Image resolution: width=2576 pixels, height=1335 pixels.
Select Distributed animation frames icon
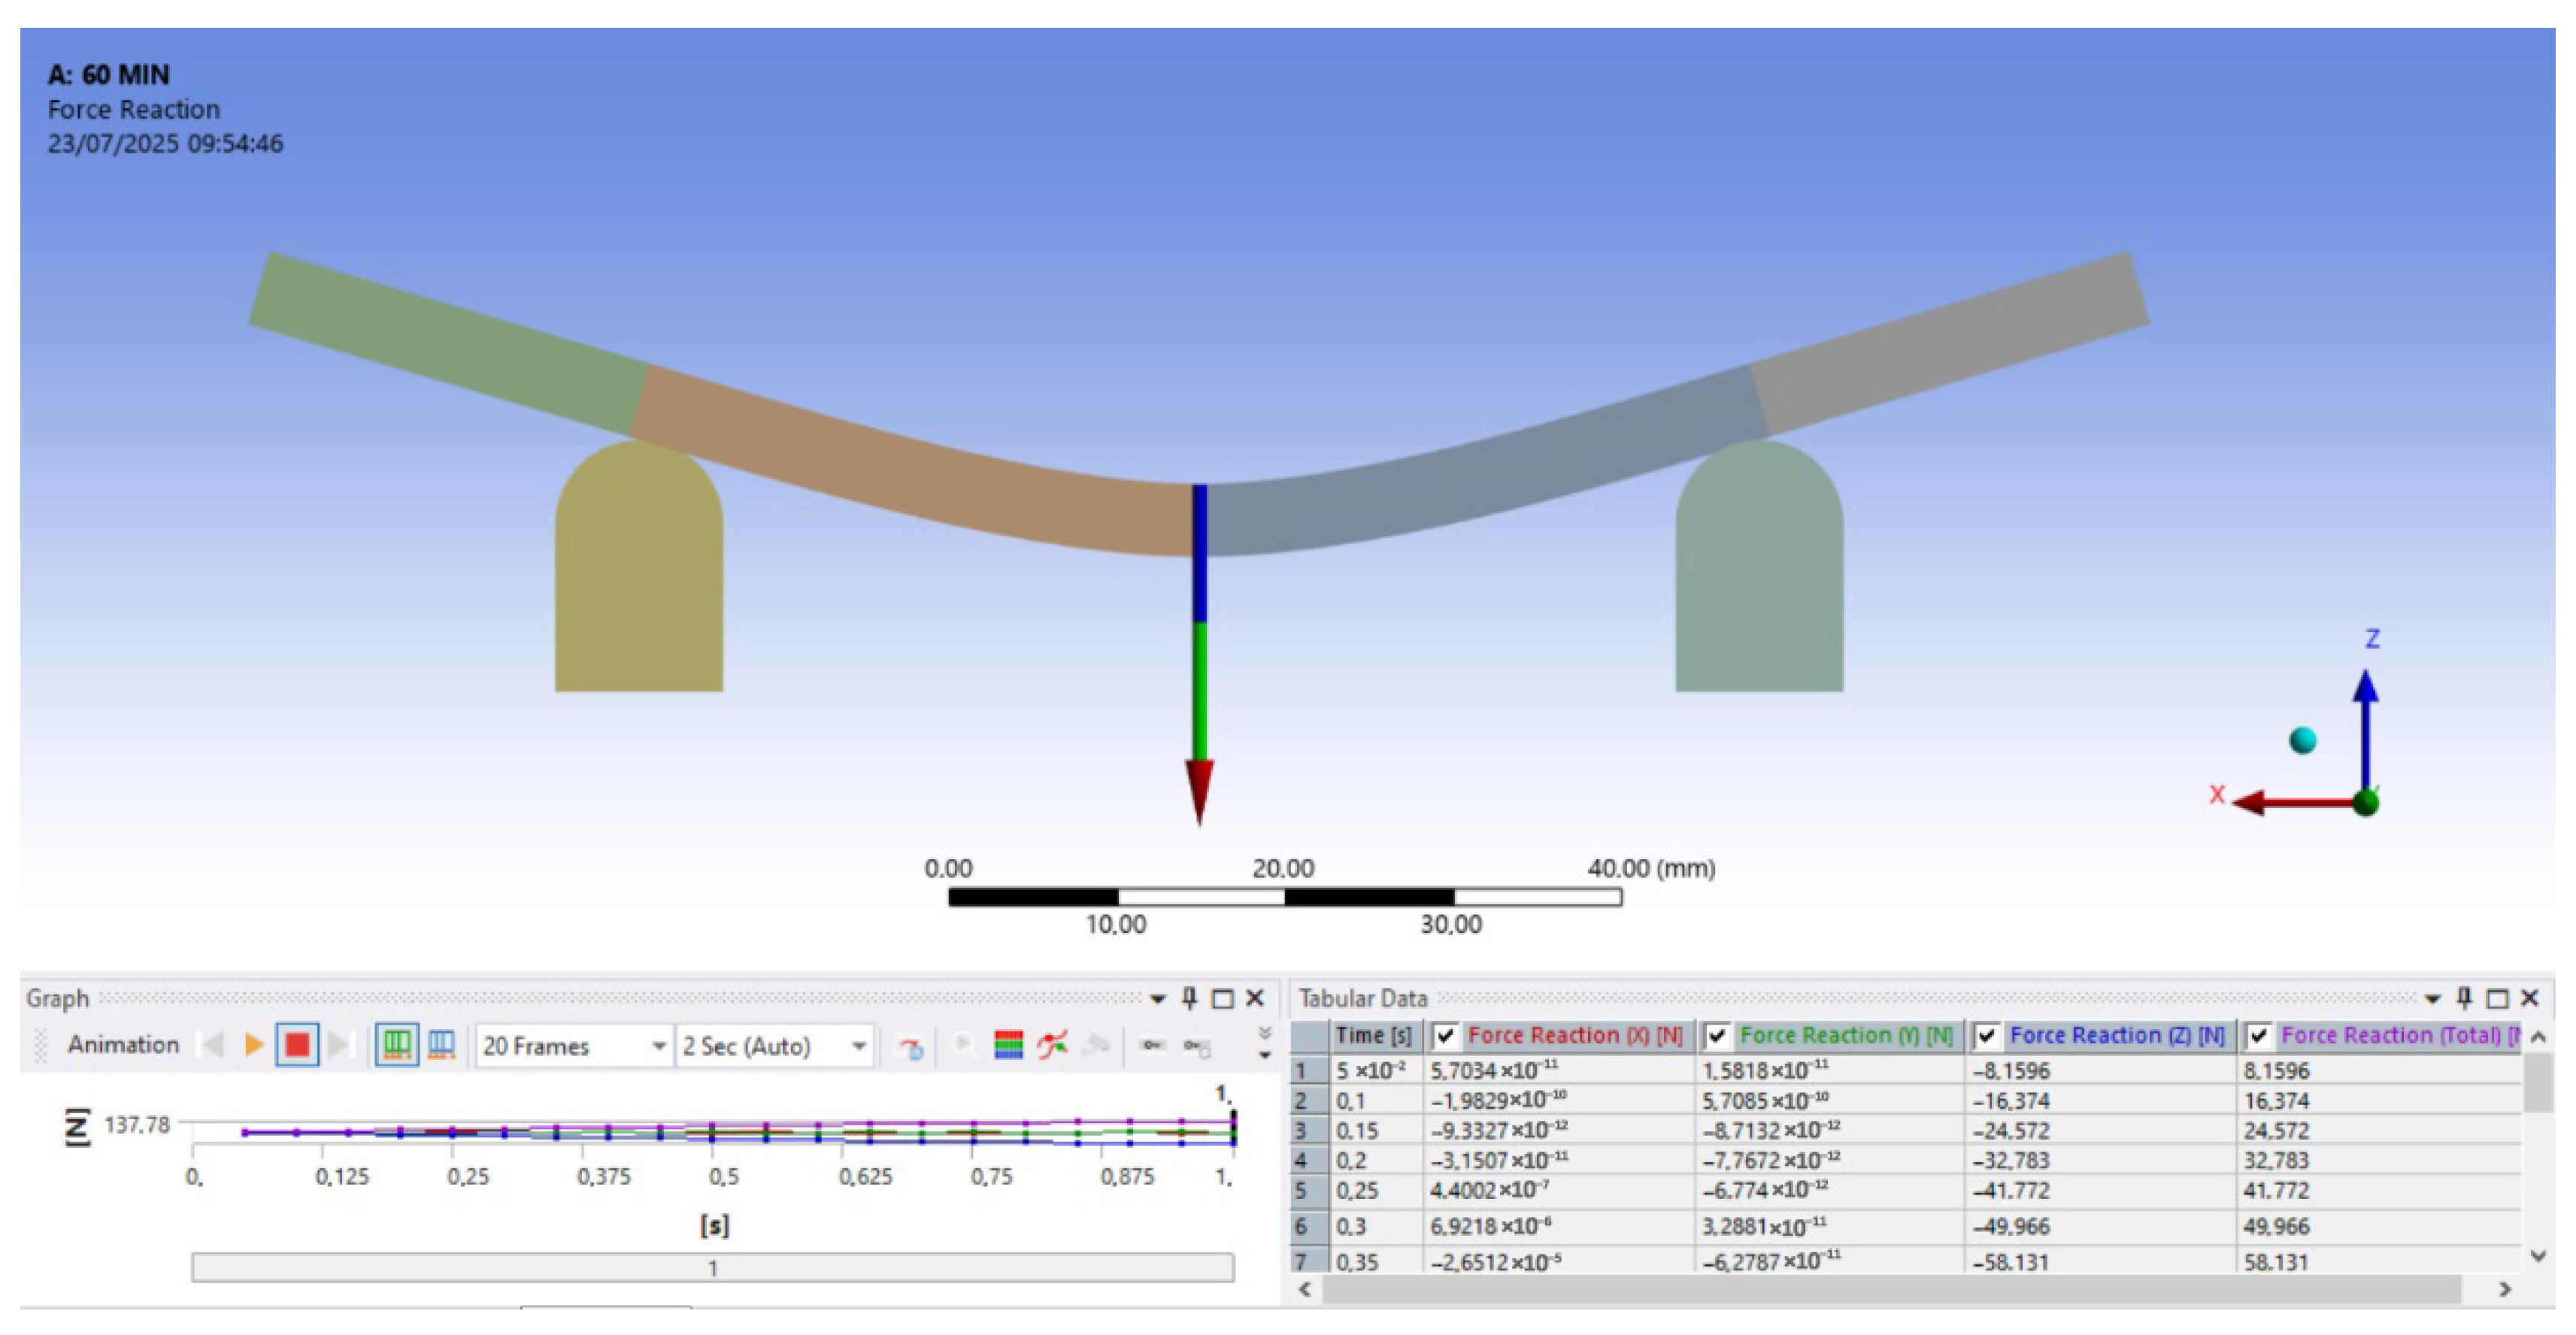[x=397, y=1045]
